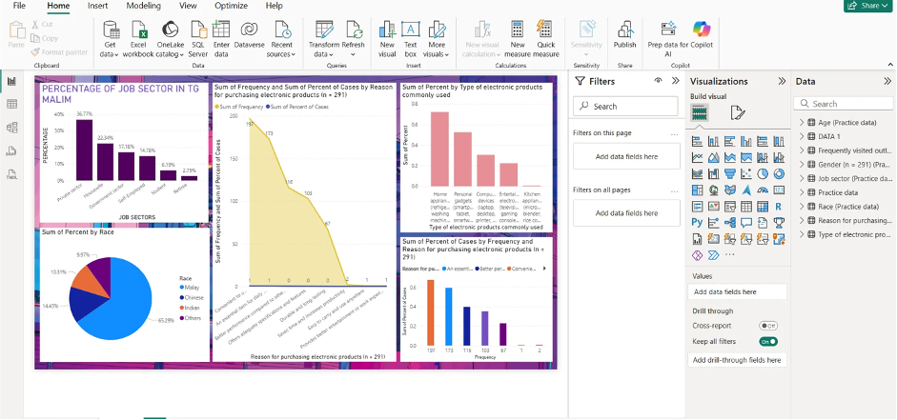This screenshot has width=897, height=420.
Task: Click the SQL Server icon
Action: (x=198, y=36)
